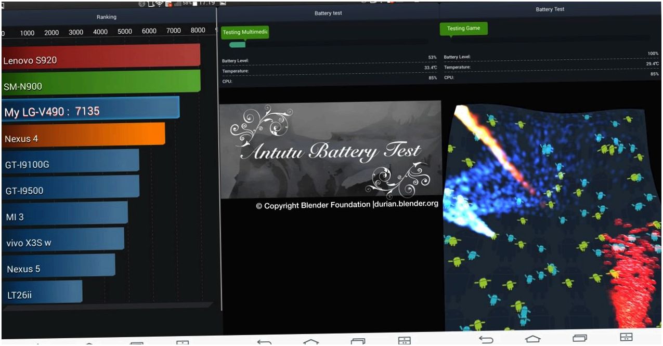Click the Android robots game animation view
663x346 pixels.
pos(553,217)
